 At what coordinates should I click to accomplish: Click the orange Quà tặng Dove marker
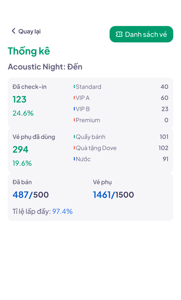(74, 148)
